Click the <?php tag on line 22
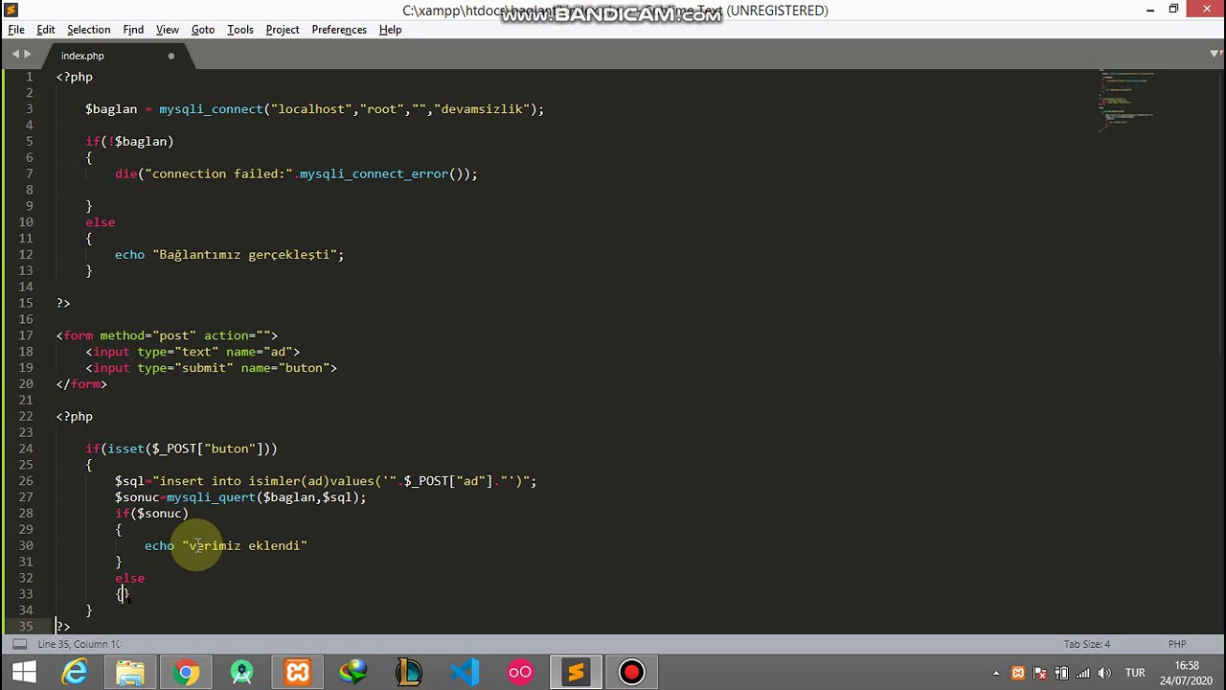The height and width of the screenshot is (690, 1226). coord(75,417)
